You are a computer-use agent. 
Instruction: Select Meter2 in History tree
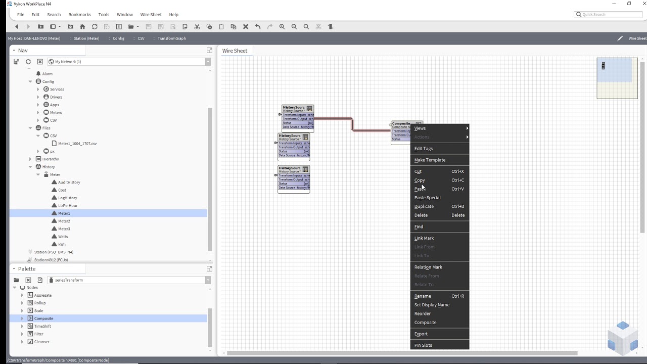point(64,221)
